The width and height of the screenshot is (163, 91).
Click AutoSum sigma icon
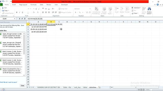pyautogui.click(x=132, y=8)
